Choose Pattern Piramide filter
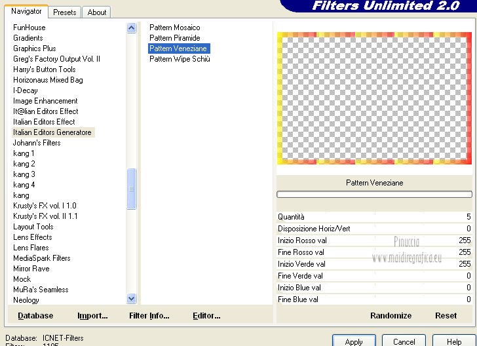 [175, 38]
